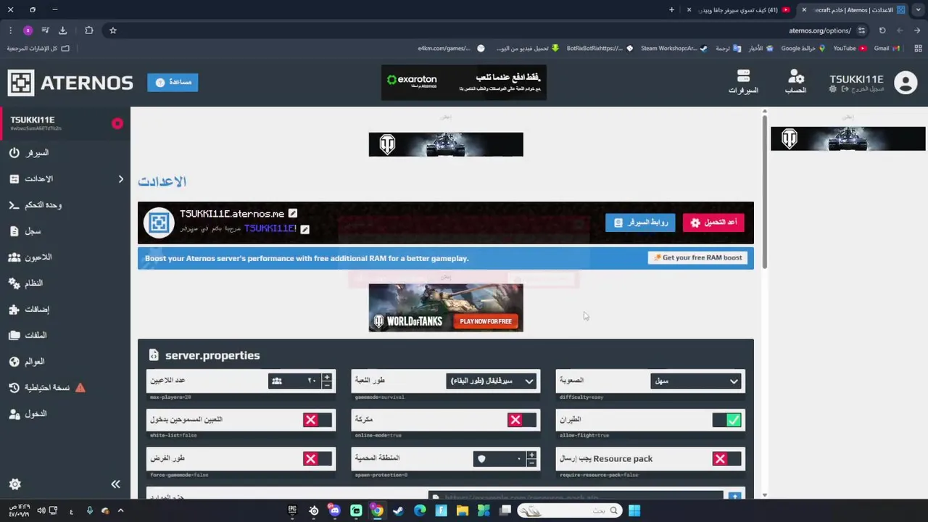Toggle the require-resource-pack switch
Viewport: 928px width, 522px height.
(x=727, y=459)
